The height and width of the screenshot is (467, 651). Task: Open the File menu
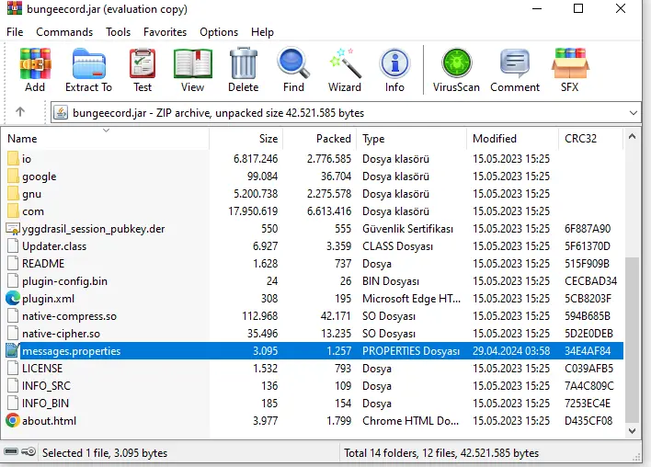15,32
